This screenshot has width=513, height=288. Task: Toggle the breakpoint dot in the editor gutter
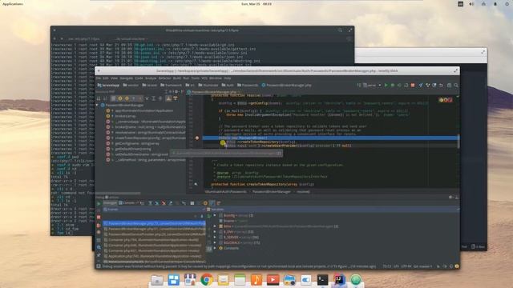point(197,138)
